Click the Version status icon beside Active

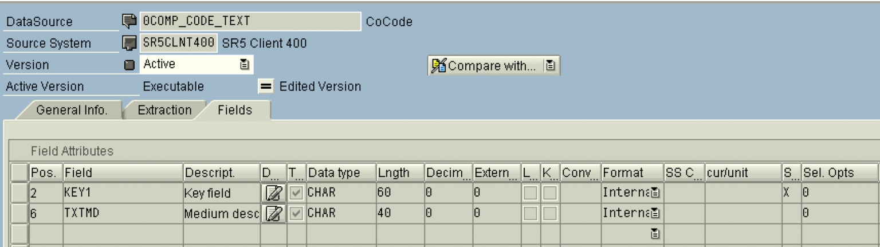129,65
